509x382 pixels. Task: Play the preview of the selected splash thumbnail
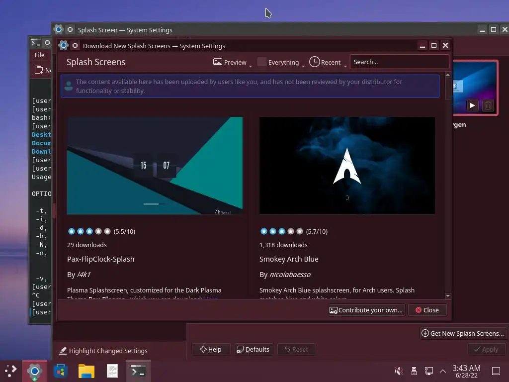472,105
